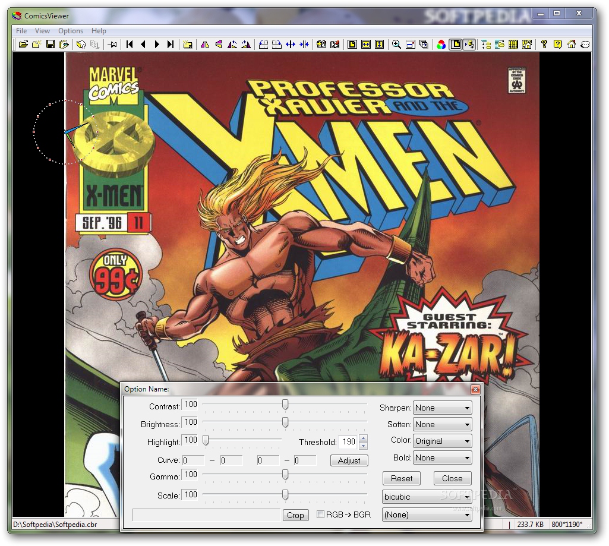Increase Threshold with up arrow
This screenshot has width=609, height=546.
pos(363,438)
